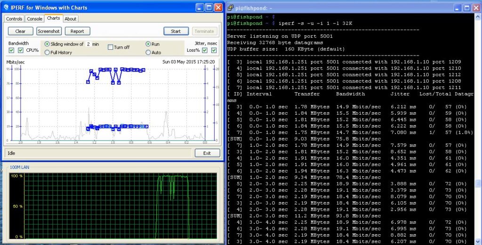Click the Exit button
The width and height of the screenshot is (482, 245).
[x=207, y=153]
